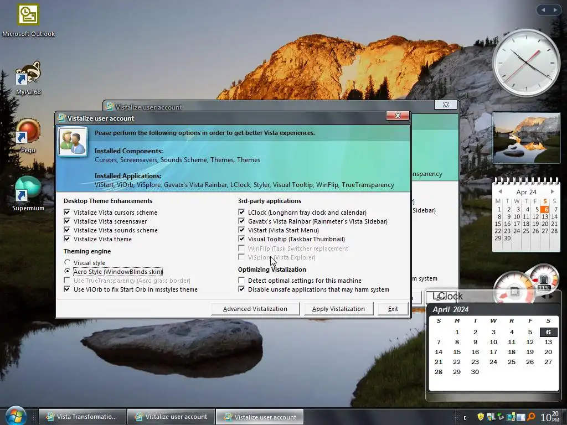Click the active Vistalize user account taskbar button
This screenshot has height=425, width=567.
pos(260,417)
